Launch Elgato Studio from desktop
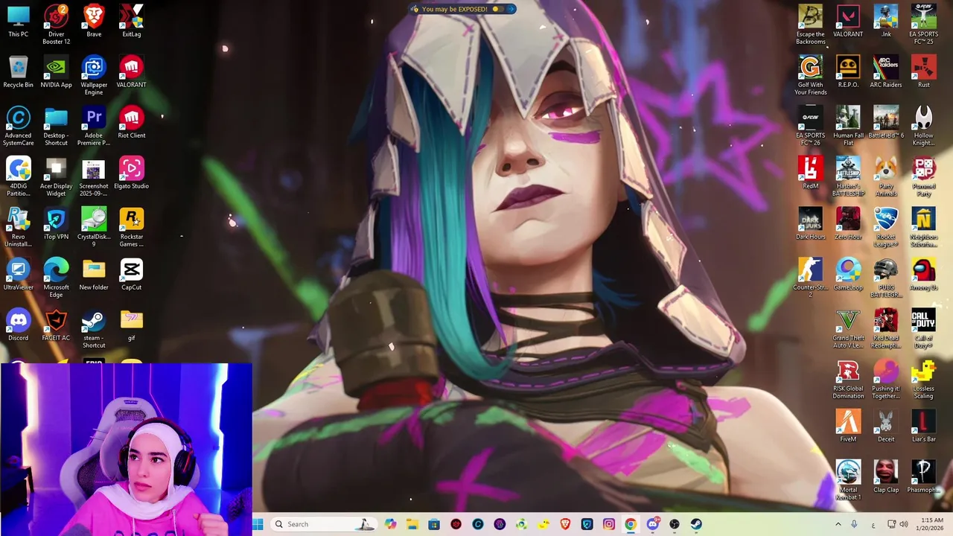Viewport: 953px width, 536px height. click(x=132, y=173)
